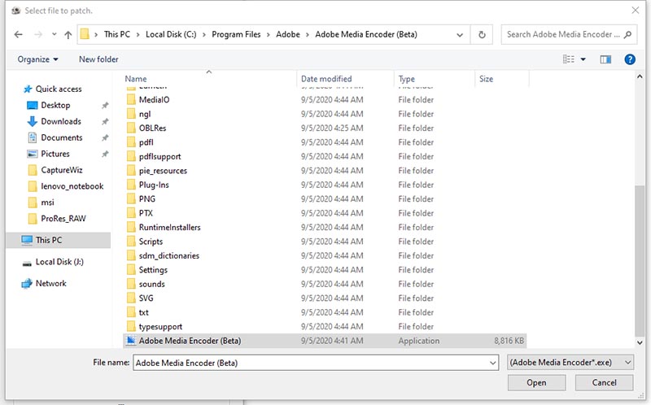Select the PTX folder icon
651x405 pixels.
pyautogui.click(x=131, y=213)
